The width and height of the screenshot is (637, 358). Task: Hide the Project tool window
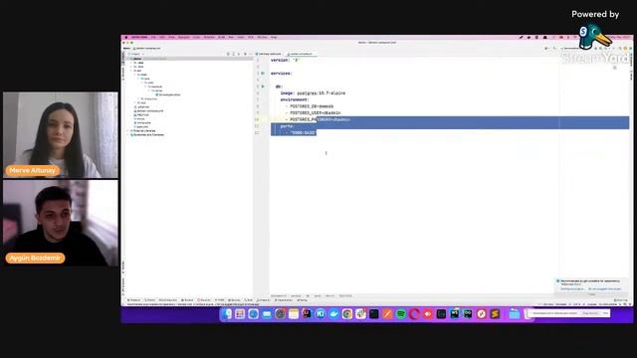pyautogui.click(x=250, y=54)
